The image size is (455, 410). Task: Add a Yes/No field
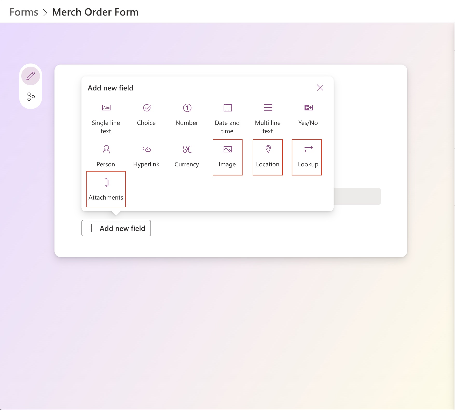coord(308,115)
